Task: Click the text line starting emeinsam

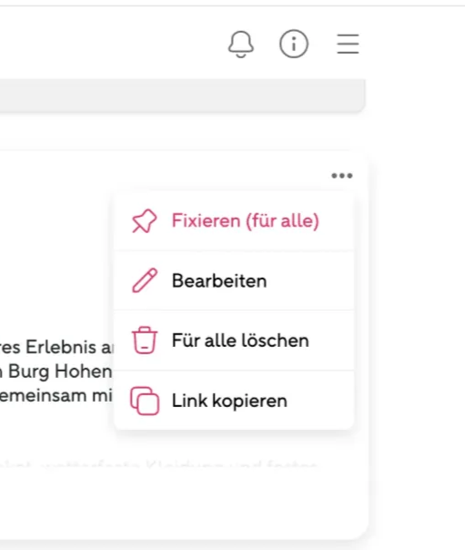Action: (x=56, y=396)
